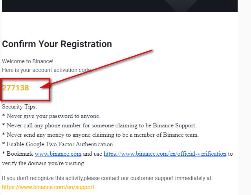
Task: Click the Welcome to Binance! text
Action: pyautogui.click(x=27, y=62)
